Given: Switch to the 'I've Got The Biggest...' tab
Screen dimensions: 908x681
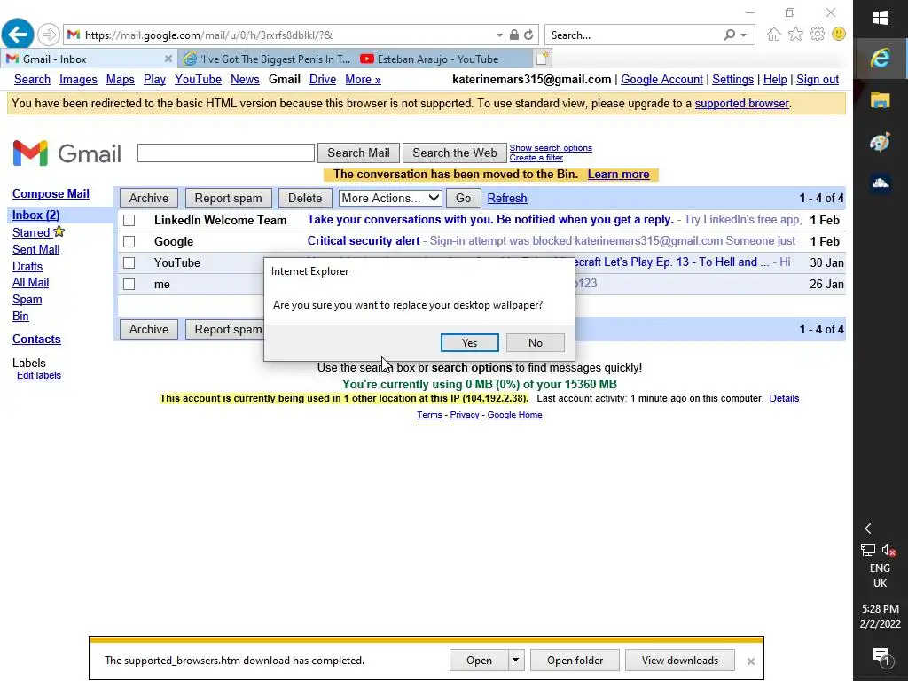Looking at the screenshot, I should (x=267, y=59).
